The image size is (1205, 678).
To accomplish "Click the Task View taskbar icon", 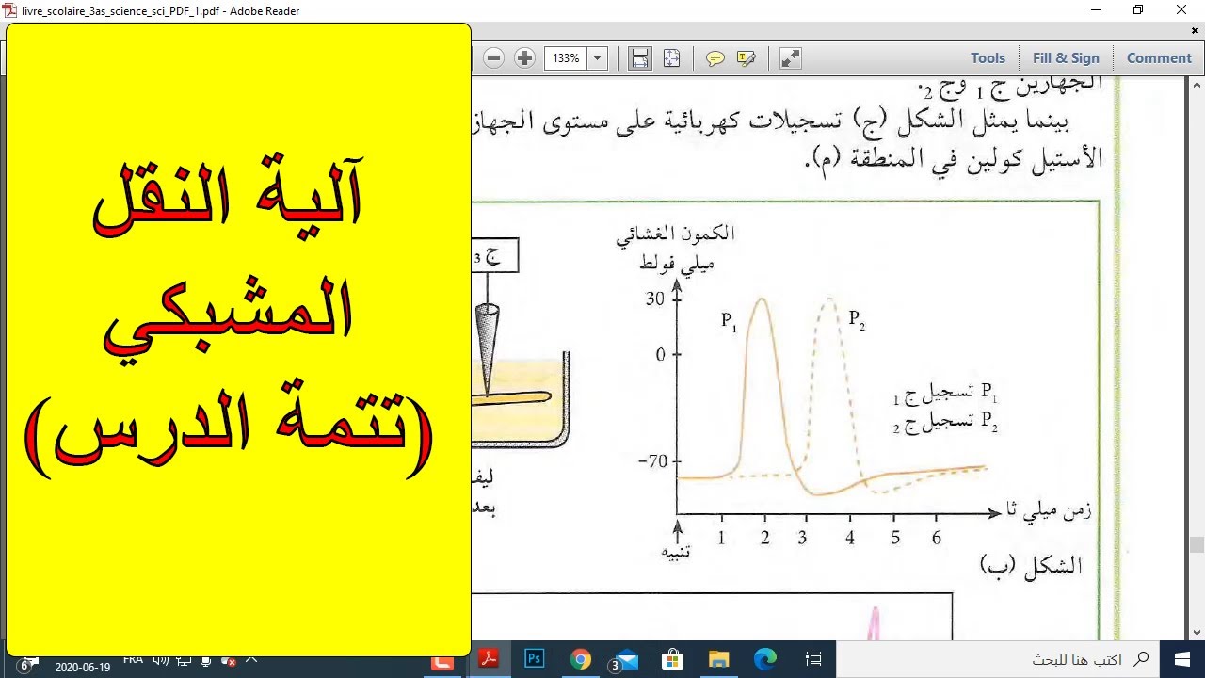I will (x=813, y=659).
